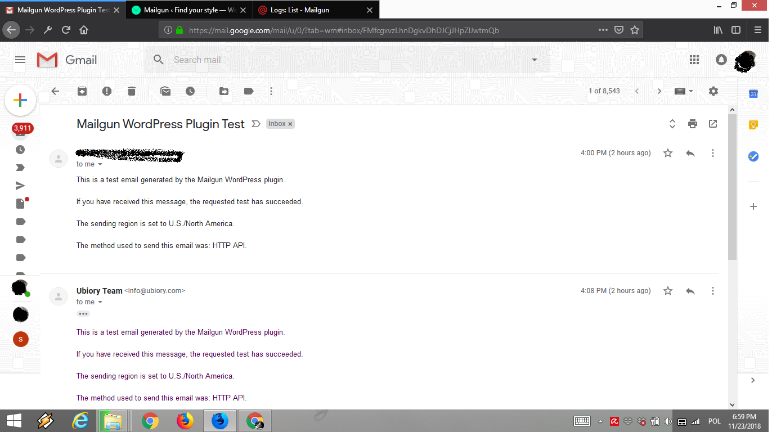
Task: Open the Move to folder icon
Action: click(224, 91)
